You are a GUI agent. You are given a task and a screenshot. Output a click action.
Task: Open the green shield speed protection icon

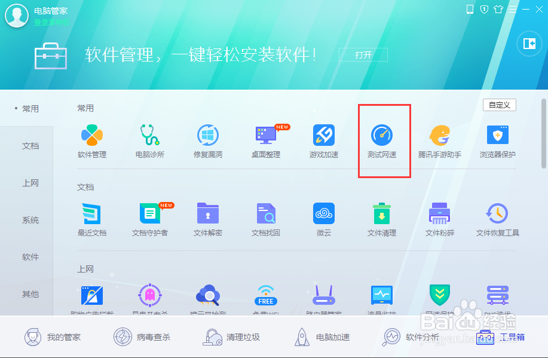[x=440, y=295]
